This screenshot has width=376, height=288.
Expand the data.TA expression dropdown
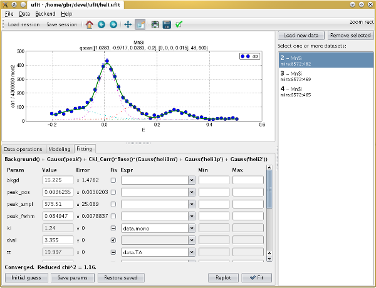[192, 252]
